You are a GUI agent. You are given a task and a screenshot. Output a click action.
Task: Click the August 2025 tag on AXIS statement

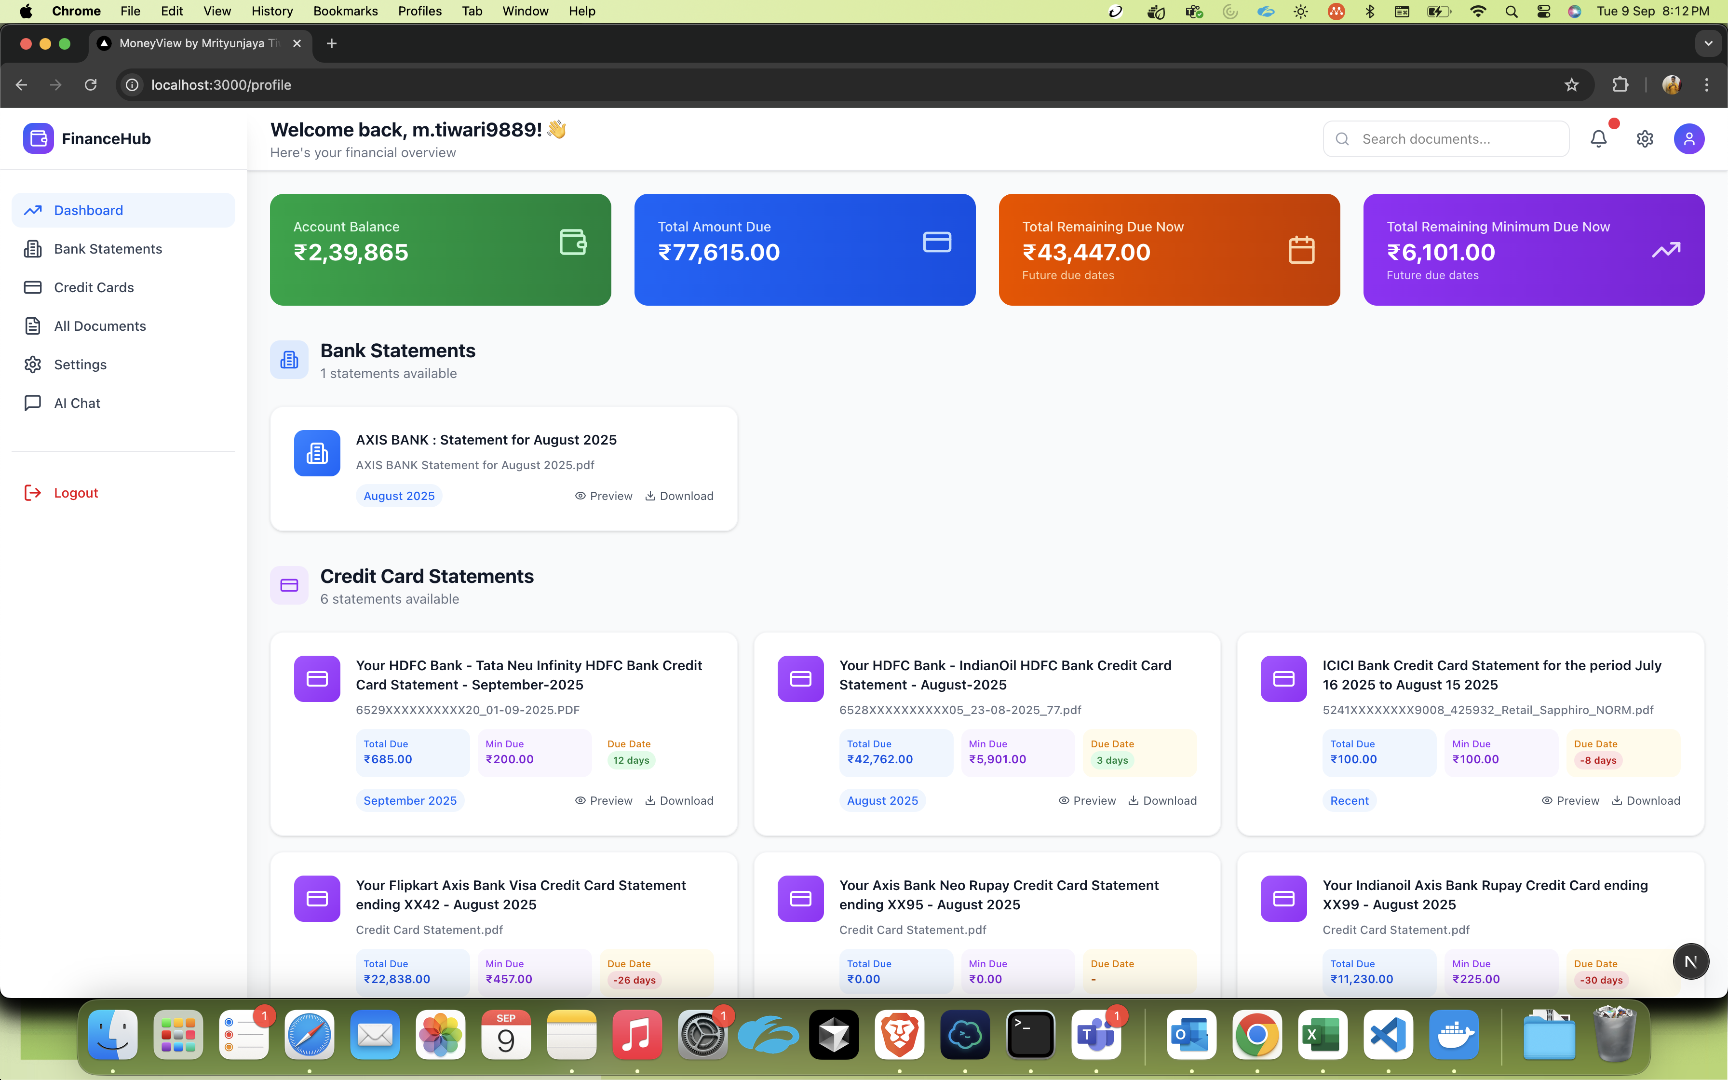pyautogui.click(x=399, y=496)
